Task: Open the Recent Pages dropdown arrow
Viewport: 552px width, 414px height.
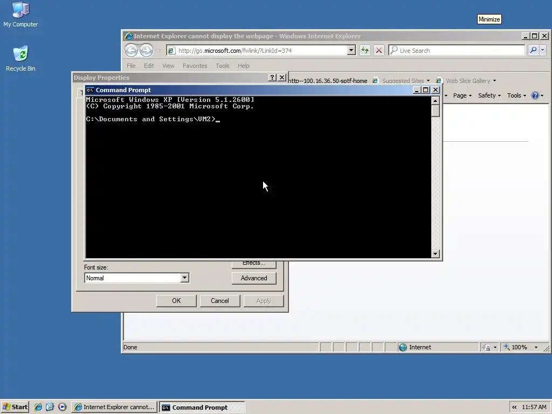Action: coord(158,51)
